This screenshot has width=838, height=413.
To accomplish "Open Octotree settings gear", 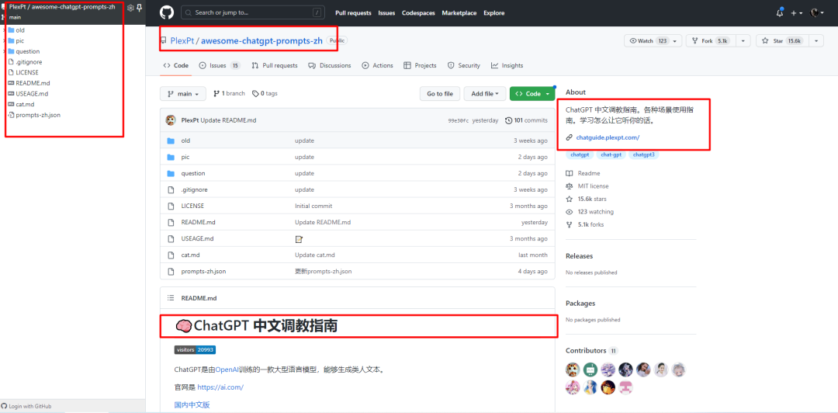I will pyautogui.click(x=130, y=8).
